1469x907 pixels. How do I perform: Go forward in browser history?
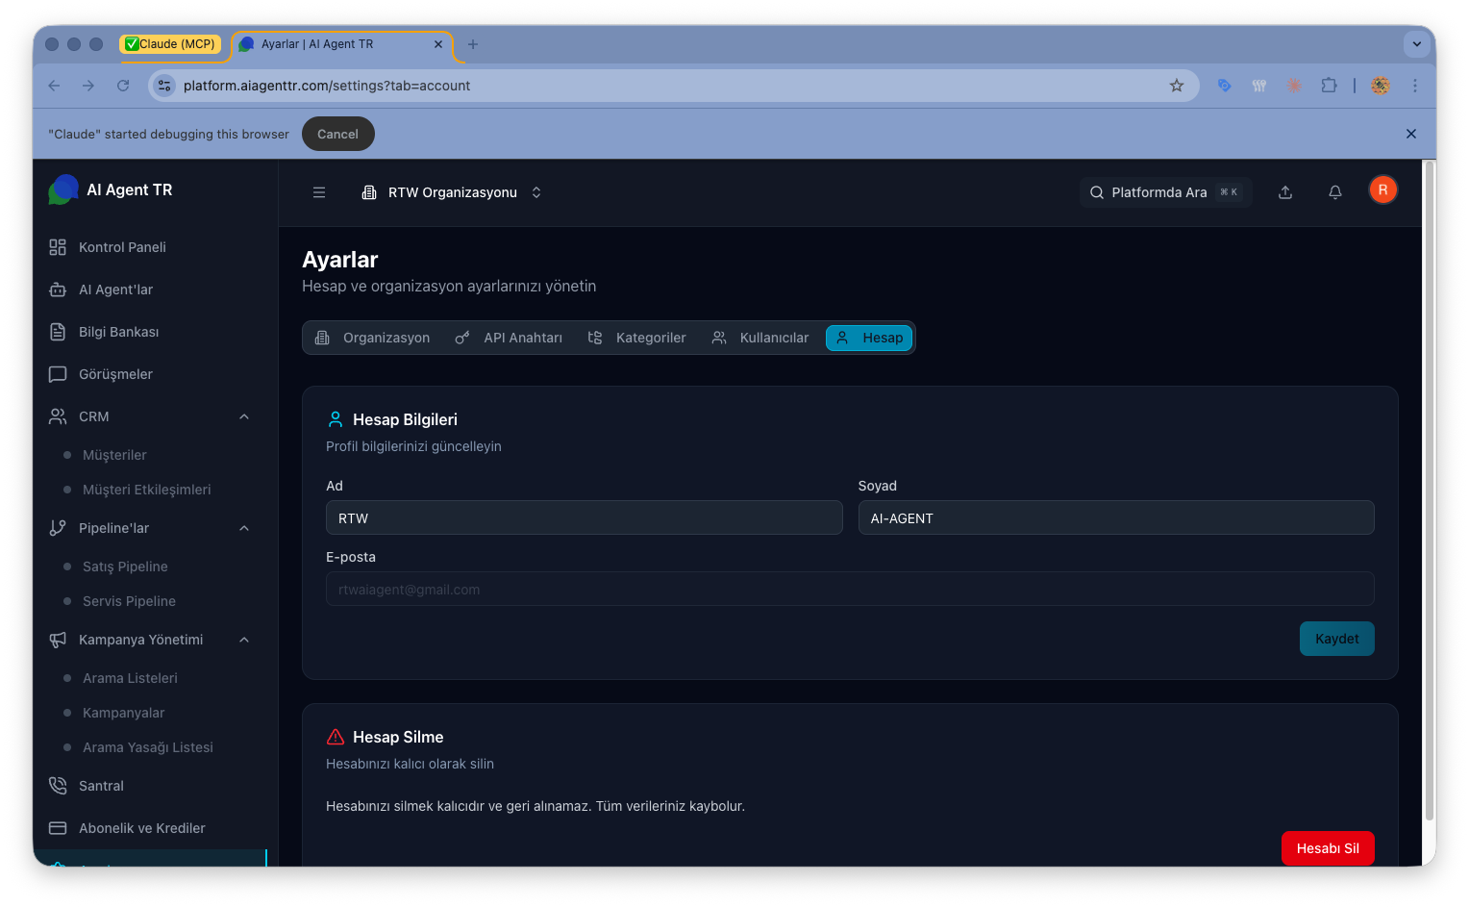[x=88, y=86]
